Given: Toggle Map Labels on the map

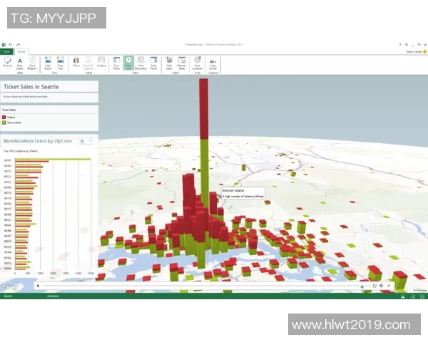Looking at the screenshot, I should tap(20, 63).
